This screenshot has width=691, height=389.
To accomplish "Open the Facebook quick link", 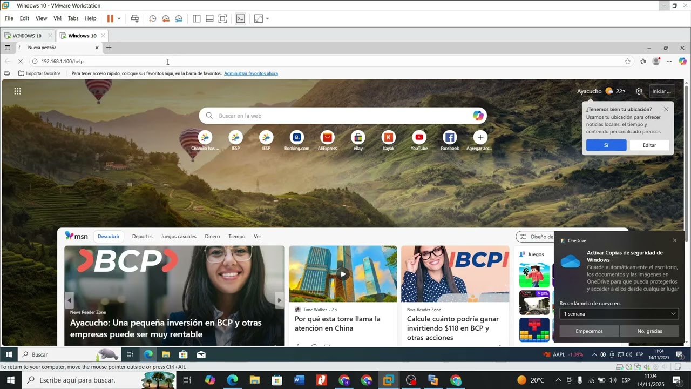I will point(450,140).
